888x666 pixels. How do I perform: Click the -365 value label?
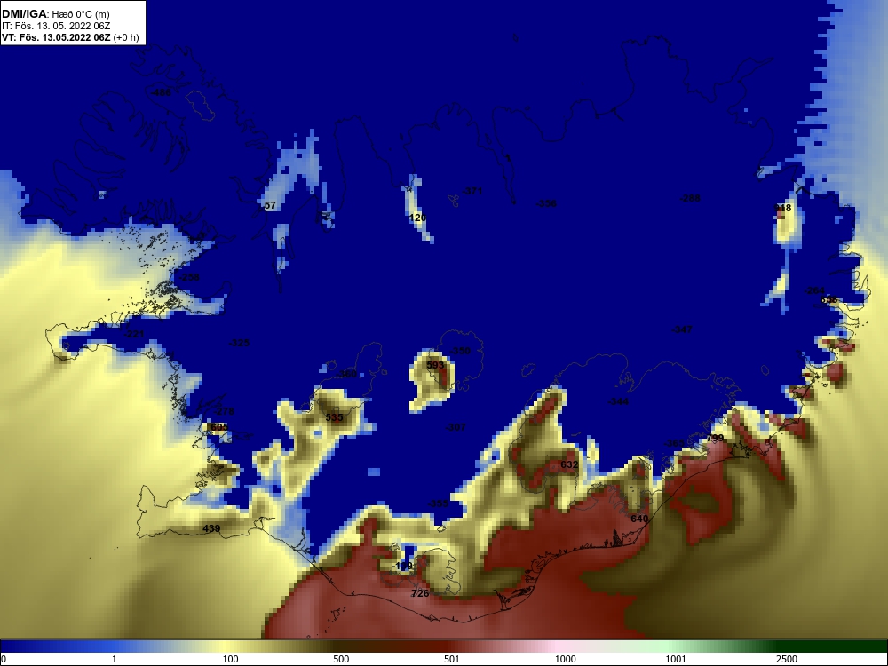(x=674, y=443)
